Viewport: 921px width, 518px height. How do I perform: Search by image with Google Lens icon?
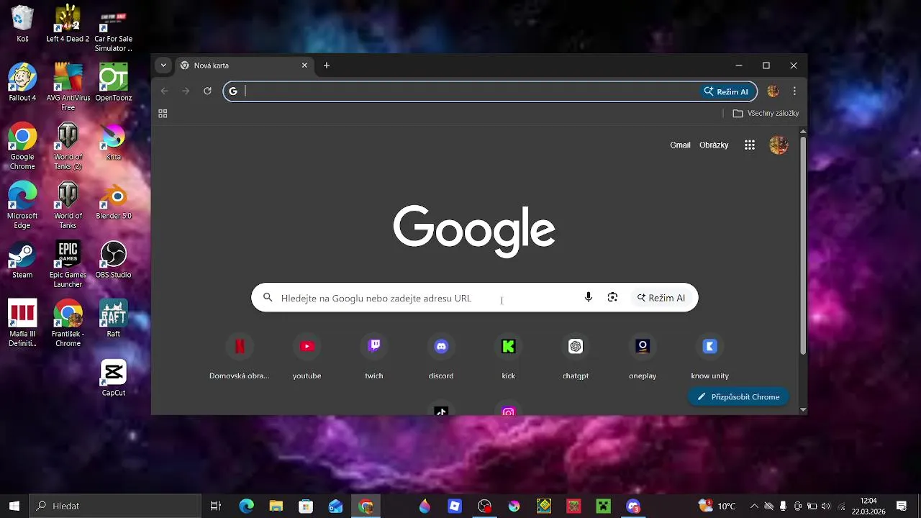612,297
